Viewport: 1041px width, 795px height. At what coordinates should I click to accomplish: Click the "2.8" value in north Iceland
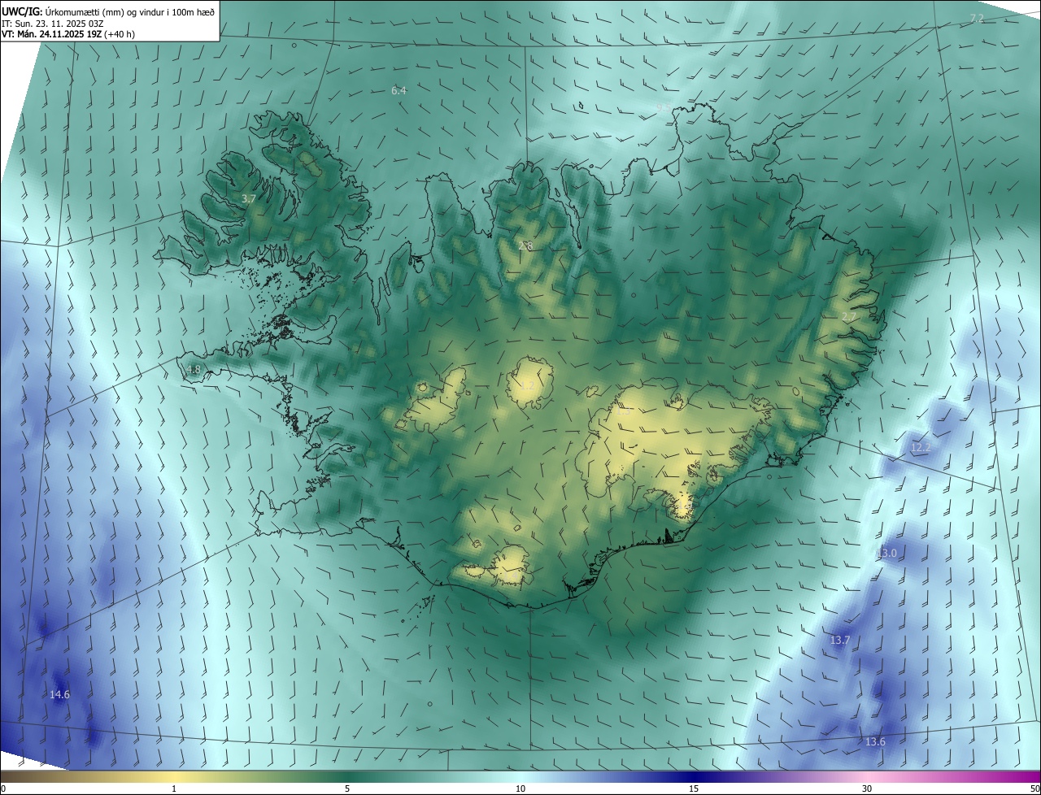click(x=525, y=245)
